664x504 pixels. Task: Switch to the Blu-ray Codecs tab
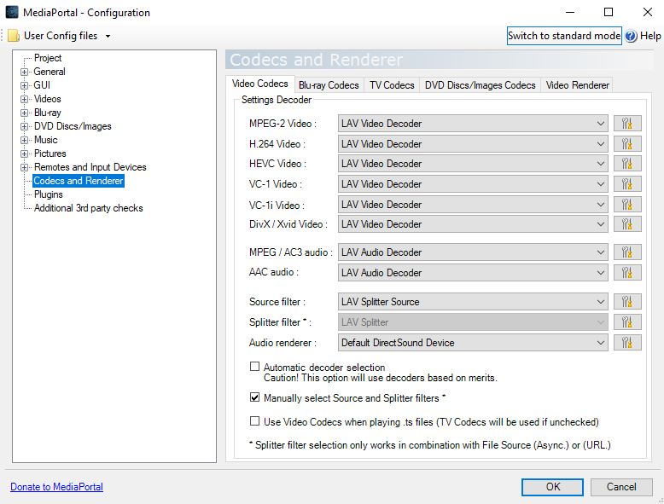pyautogui.click(x=329, y=85)
